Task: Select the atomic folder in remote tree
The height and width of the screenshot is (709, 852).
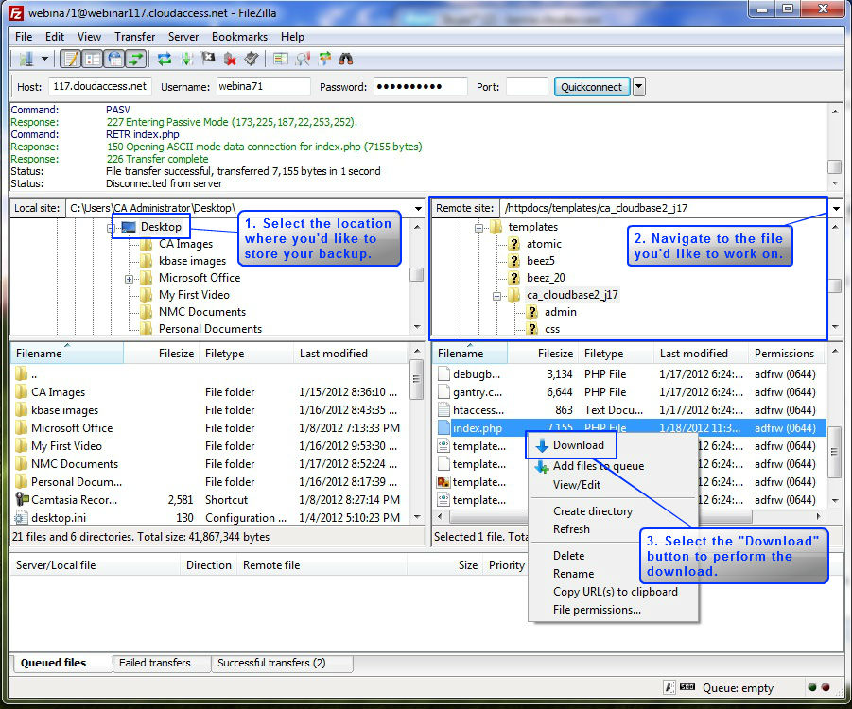Action: (544, 244)
